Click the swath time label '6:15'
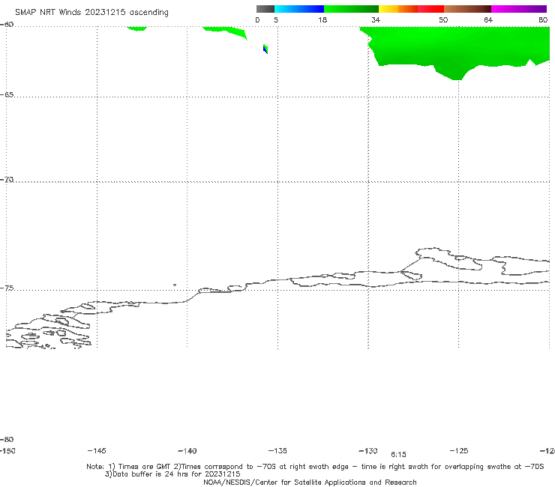Viewport: 555px width, 487px height. (398, 455)
